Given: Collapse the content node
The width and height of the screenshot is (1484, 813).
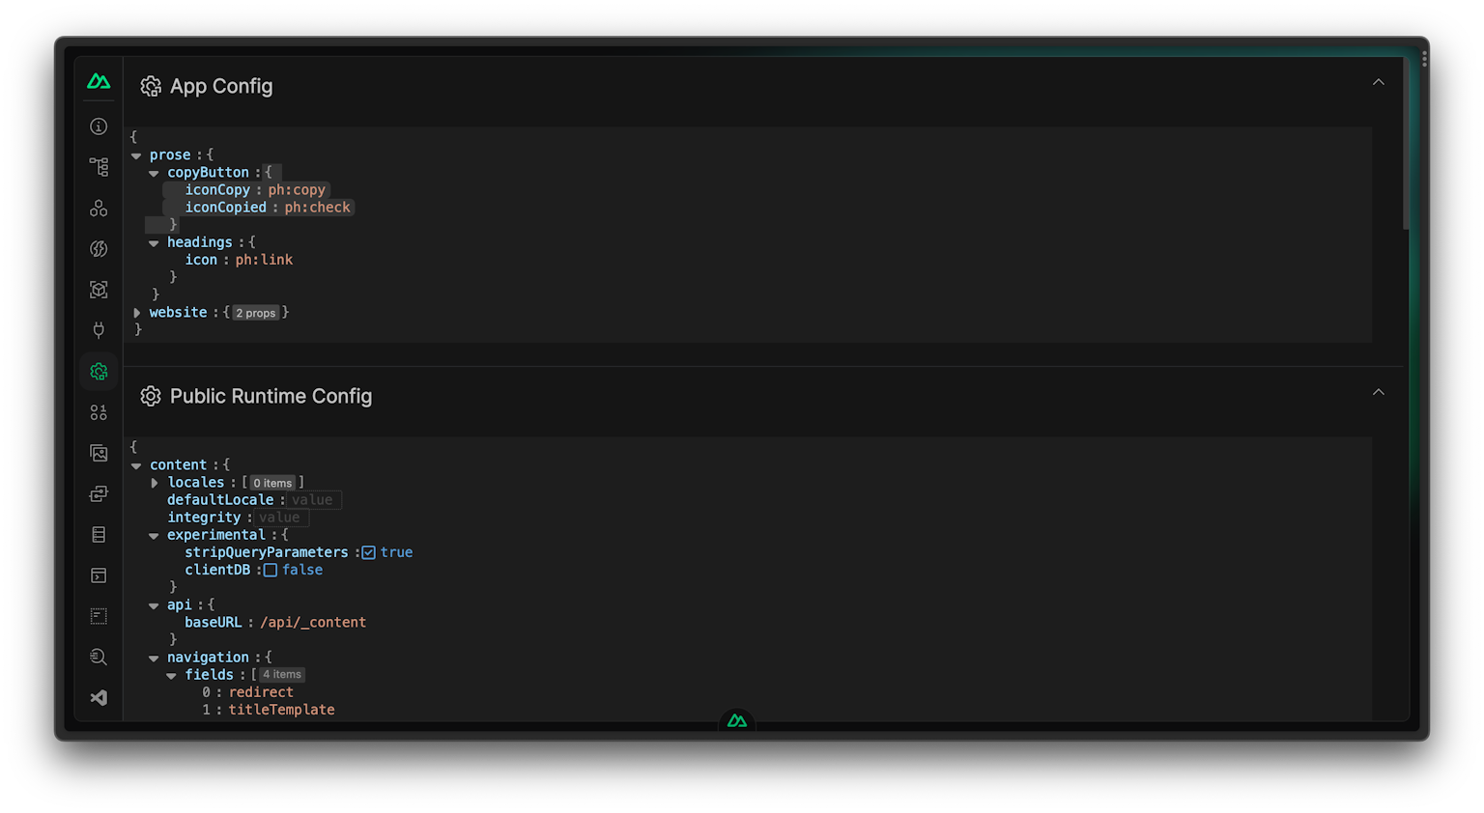Looking at the screenshot, I should click(x=136, y=466).
